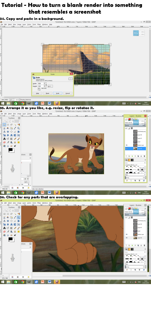This screenshot has height=321, width=151.
Task: Click Help button in Scale dialog
Action: [x=38, y=93]
